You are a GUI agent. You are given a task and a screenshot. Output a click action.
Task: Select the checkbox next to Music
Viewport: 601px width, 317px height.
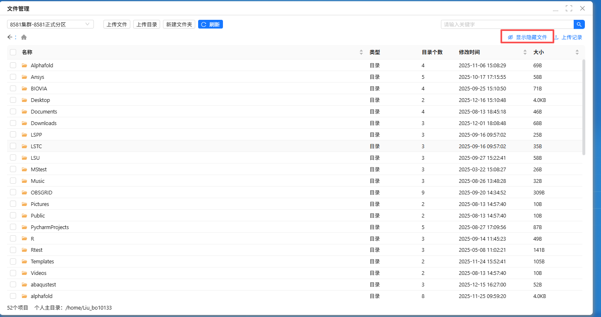tap(13, 181)
